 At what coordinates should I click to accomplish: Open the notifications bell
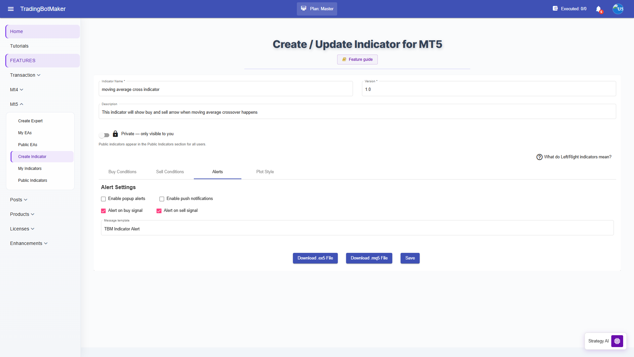599,9
